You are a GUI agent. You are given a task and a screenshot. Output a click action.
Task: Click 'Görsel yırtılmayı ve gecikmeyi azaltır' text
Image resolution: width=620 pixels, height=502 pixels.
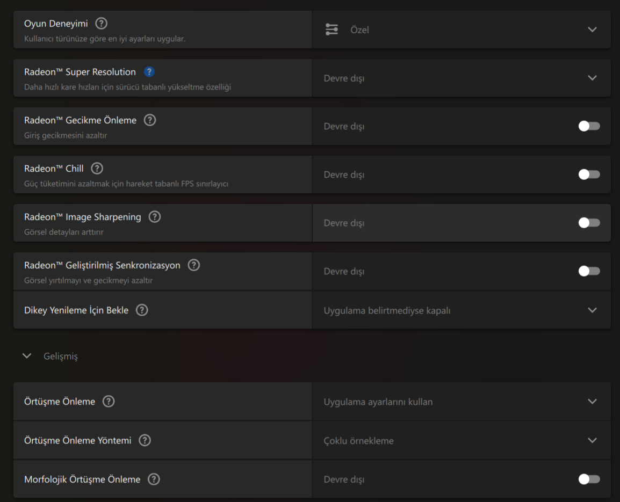pyautogui.click(x=88, y=280)
